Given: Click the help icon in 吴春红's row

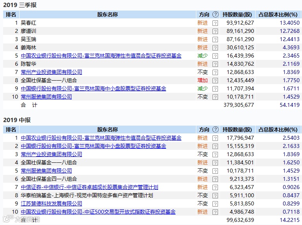Looking at the screenshot, I should (215, 23).
